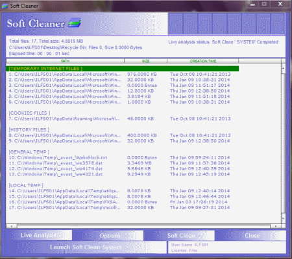Select the COOKIES FILES category header
292x259 pixels.
(29, 113)
